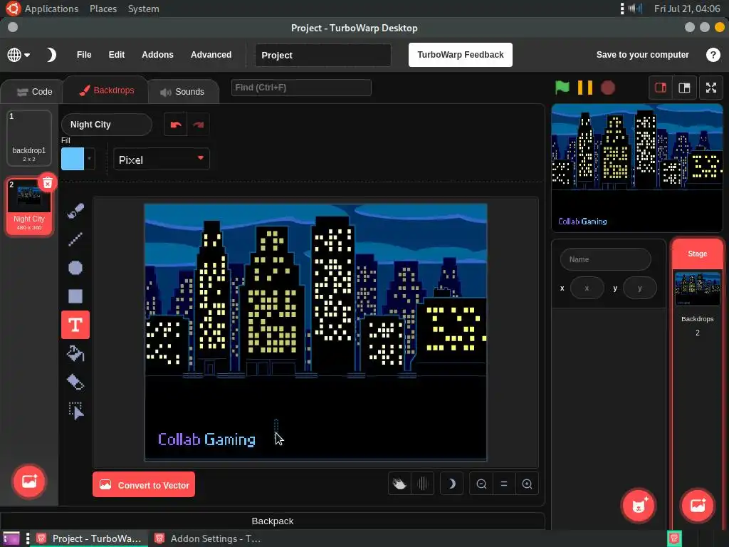This screenshot has height=547, width=729.
Task: Click the show desktop icon in taskbar
Action: [x=11, y=538]
